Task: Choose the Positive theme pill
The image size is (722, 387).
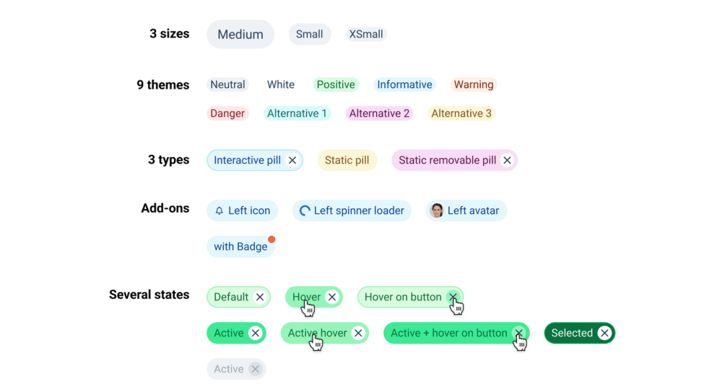Action: pos(336,84)
